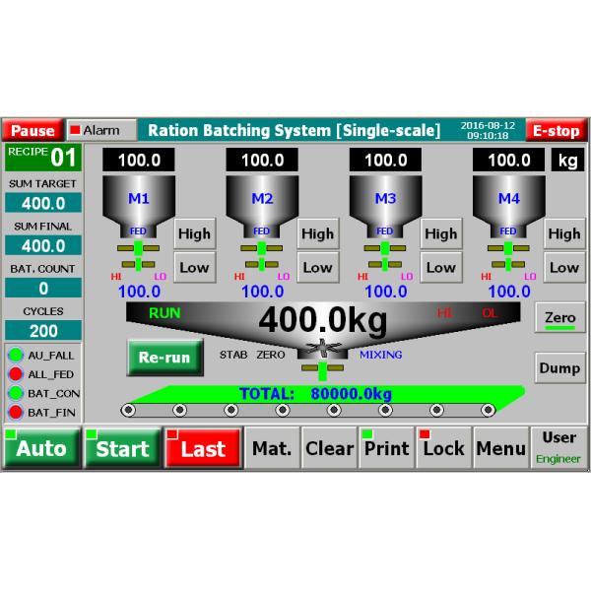Click the kg unit display
Screen dimensions: 591x591
pyautogui.click(x=567, y=160)
